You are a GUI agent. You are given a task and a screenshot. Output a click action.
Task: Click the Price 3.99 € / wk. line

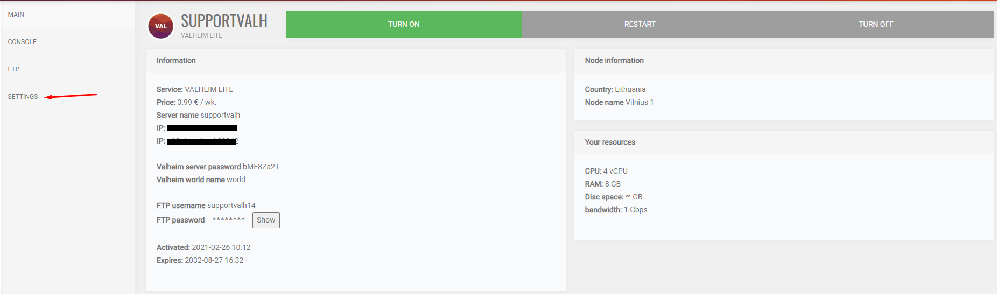point(186,102)
